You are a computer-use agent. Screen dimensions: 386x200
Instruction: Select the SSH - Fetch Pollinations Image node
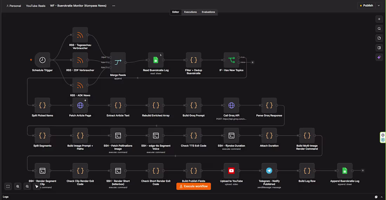tap(118, 136)
